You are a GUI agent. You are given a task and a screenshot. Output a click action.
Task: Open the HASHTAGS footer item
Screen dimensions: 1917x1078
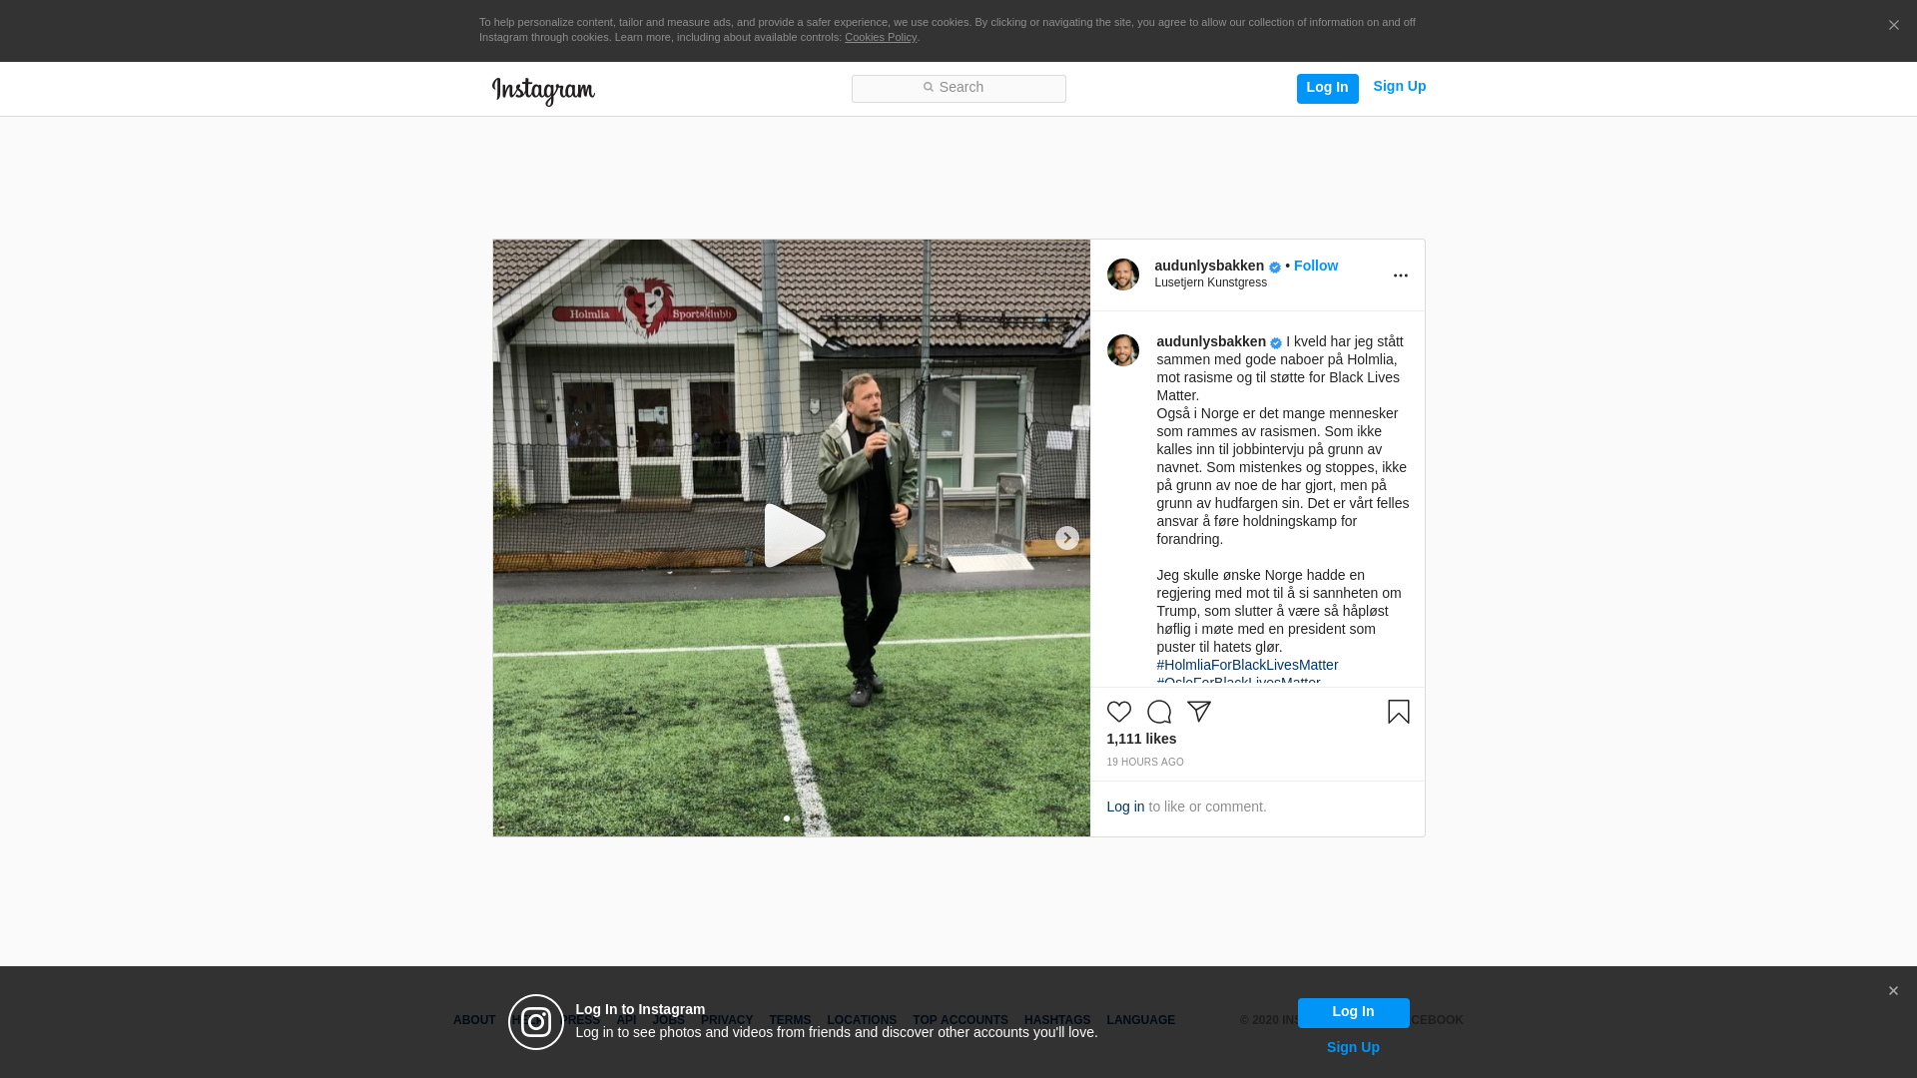coord(1056,1020)
